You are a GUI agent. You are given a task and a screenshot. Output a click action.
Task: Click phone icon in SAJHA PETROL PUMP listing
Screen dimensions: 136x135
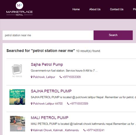68,104
